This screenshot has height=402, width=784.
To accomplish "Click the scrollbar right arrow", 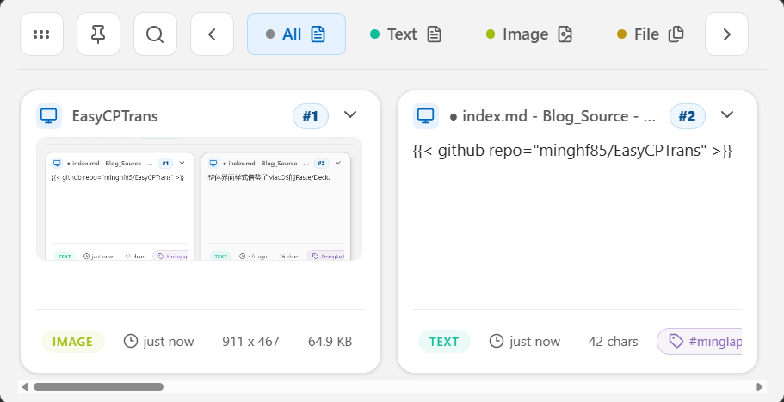I will pos(760,387).
